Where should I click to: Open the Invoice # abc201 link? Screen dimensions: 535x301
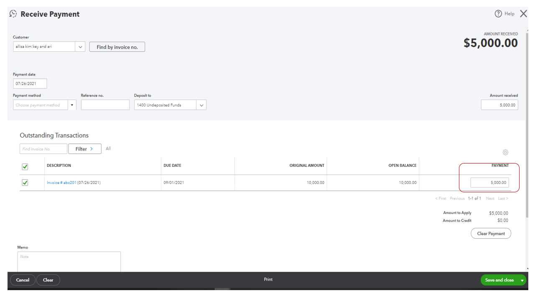[x=61, y=183]
